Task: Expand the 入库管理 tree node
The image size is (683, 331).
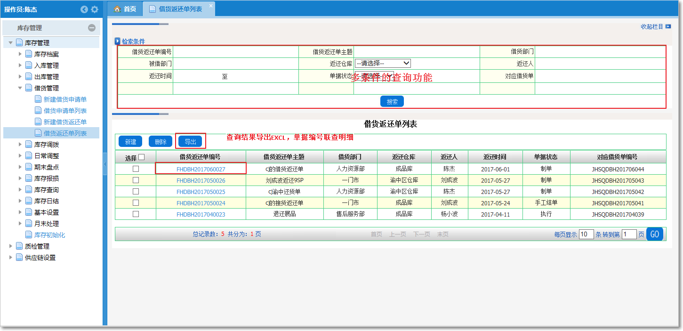Action: pos(20,65)
